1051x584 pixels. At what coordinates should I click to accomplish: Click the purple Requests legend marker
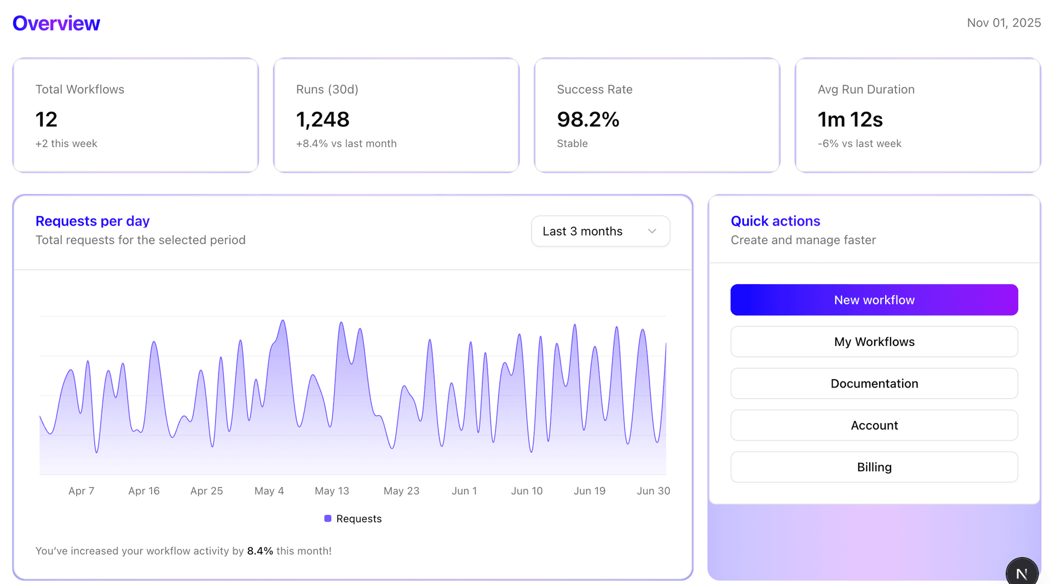(x=327, y=518)
